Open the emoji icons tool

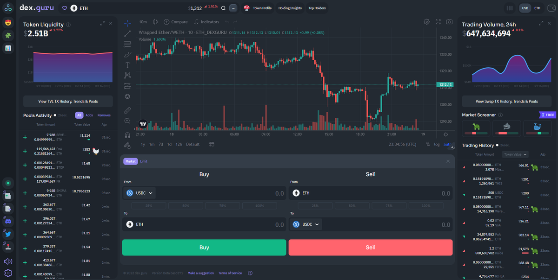click(127, 96)
